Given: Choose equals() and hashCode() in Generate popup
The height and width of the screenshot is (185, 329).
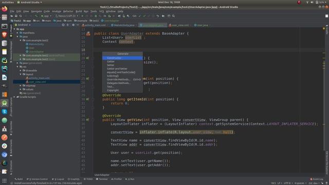Looking at the screenshot, I should [122, 72].
